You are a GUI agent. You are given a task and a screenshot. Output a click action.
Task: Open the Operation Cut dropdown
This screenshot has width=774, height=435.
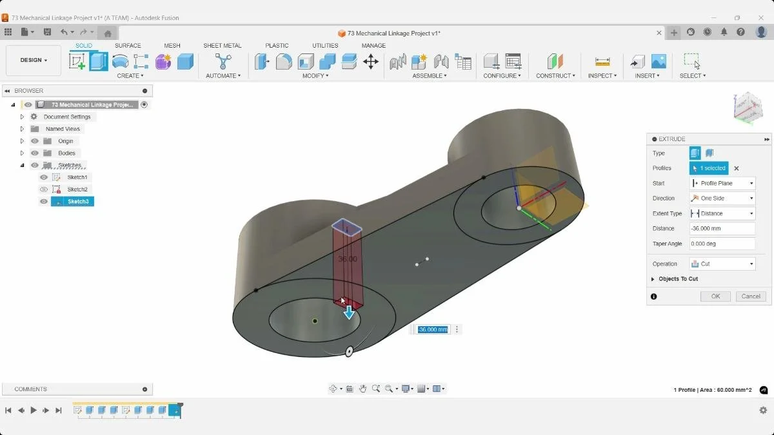click(722, 264)
